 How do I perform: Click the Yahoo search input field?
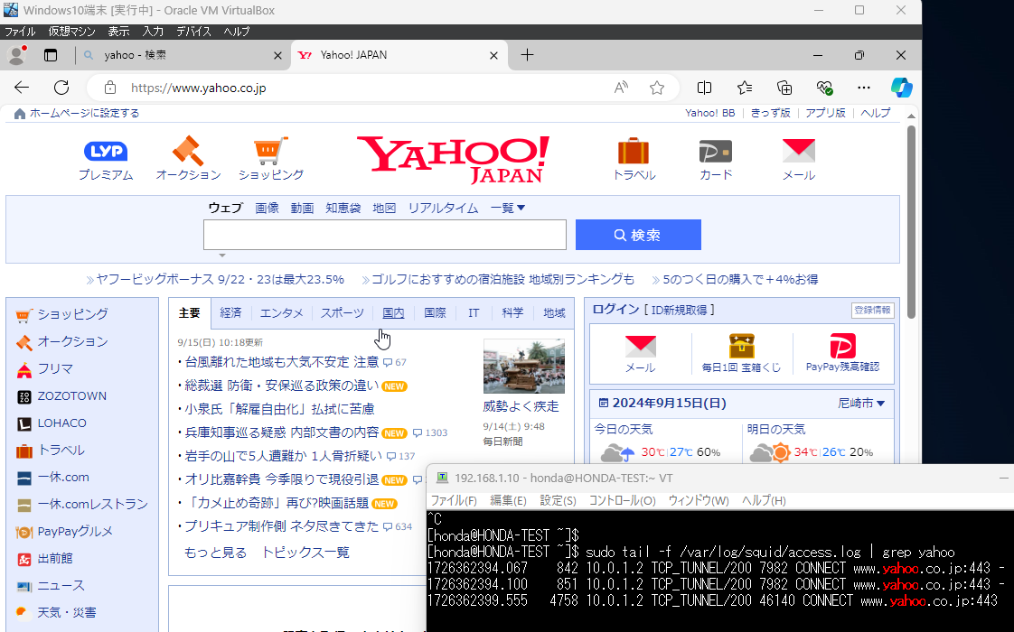pyautogui.click(x=385, y=235)
